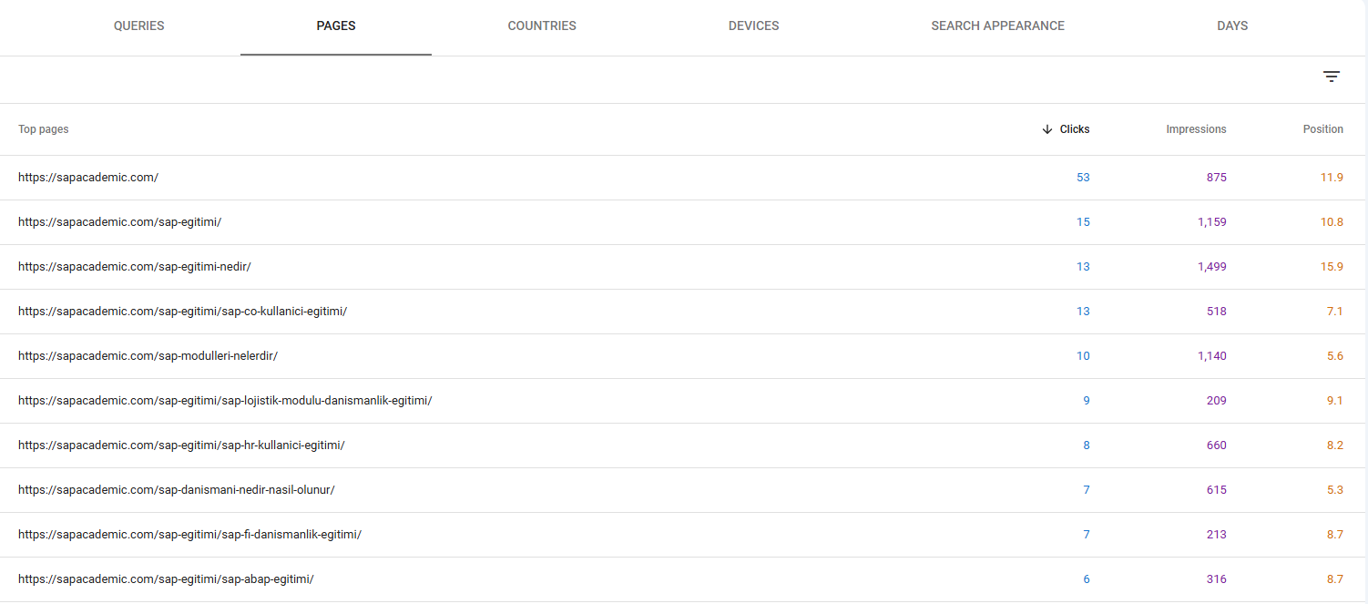
Task: Select the /sap-egitimi/ page row
Action: tap(119, 222)
